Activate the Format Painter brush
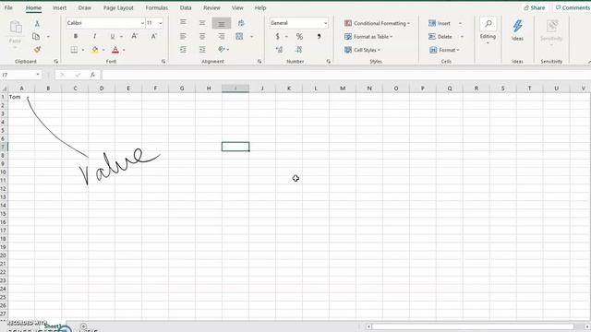The width and height of the screenshot is (591, 332). 37,49
